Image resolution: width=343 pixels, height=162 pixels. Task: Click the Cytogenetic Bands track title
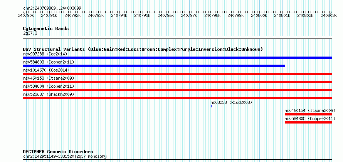click(x=46, y=28)
